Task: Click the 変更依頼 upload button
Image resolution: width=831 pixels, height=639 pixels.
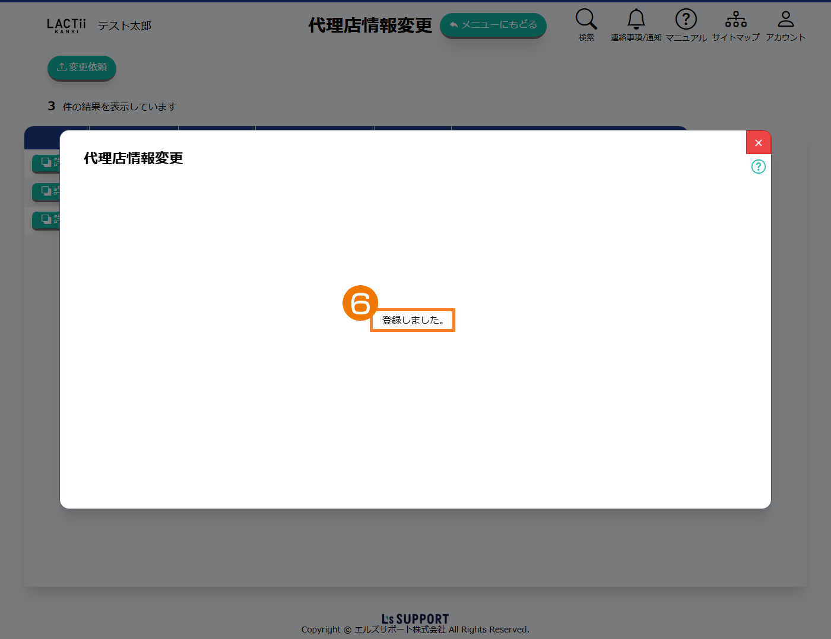Action: (82, 68)
